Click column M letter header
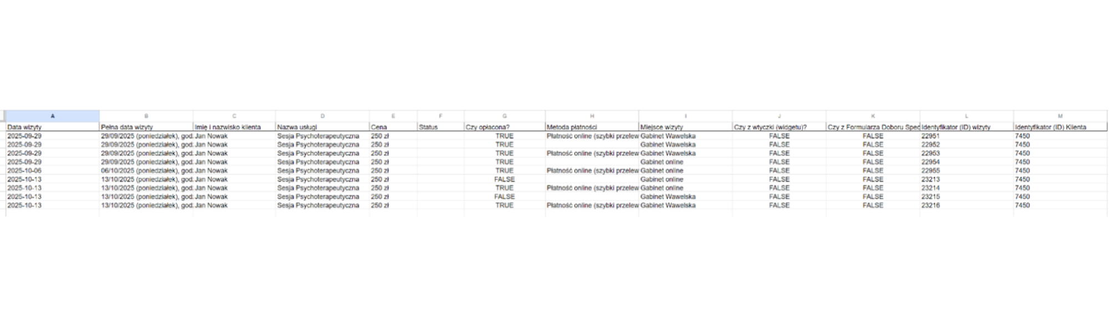 (x=1060, y=116)
